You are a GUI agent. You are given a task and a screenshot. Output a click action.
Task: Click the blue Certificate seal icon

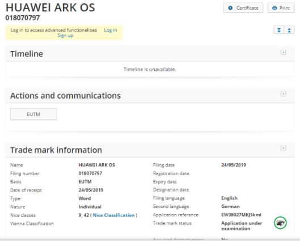tap(231, 8)
